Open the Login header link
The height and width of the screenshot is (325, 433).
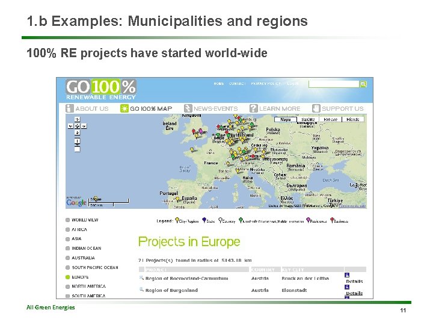click(293, 84)
